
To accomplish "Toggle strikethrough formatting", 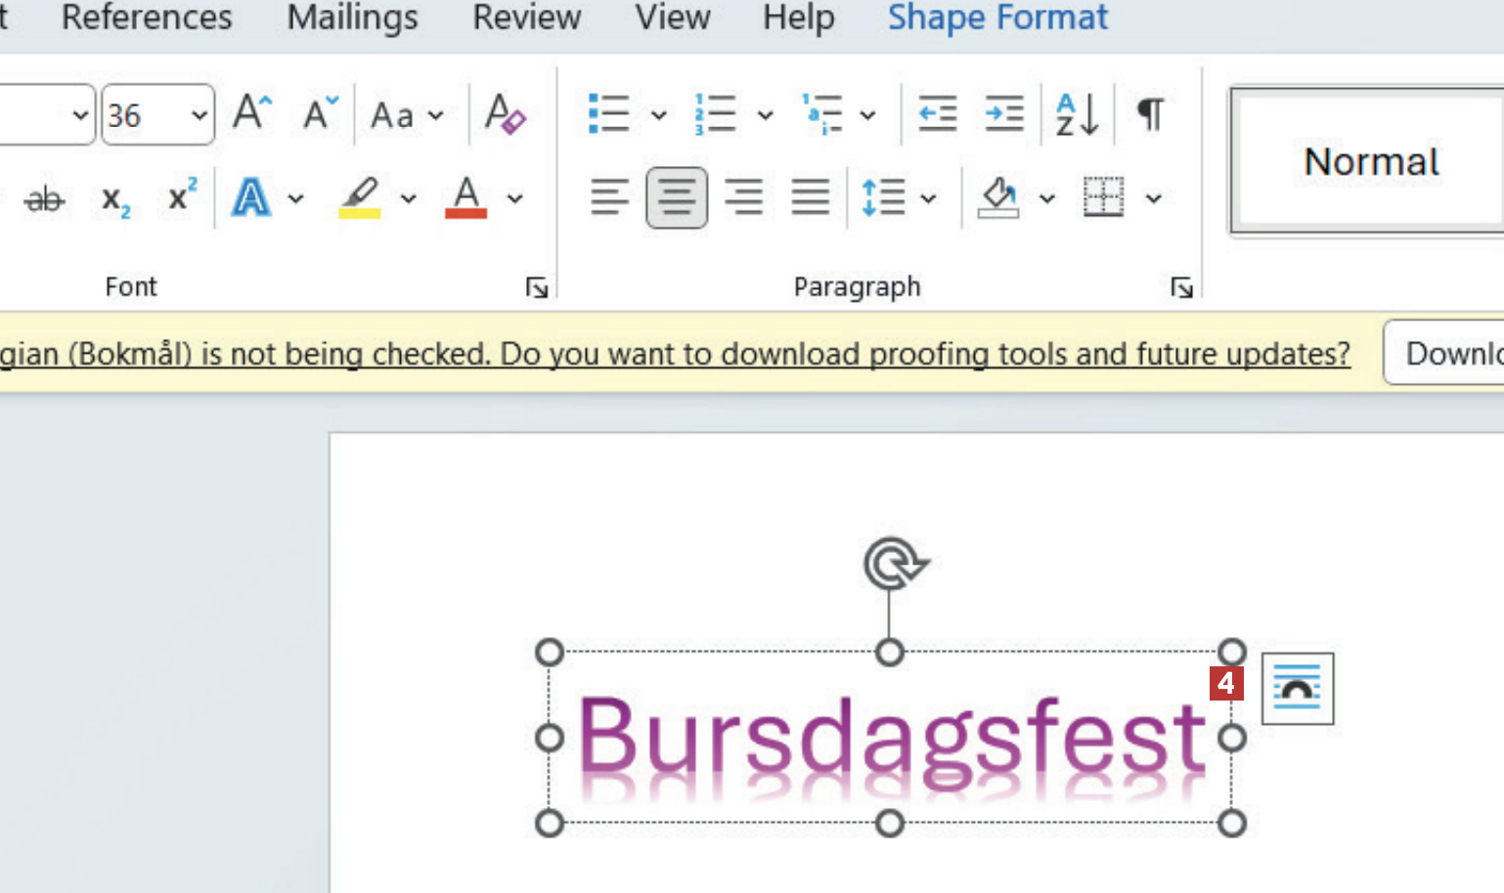I will point(44,199).
